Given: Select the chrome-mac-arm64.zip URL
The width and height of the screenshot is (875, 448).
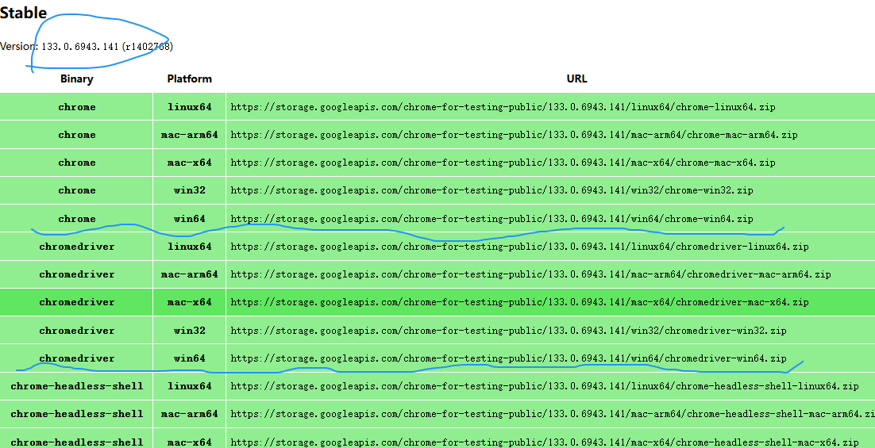Looking at the screenshot, I should pyautogui.click(x=514, y=135).
